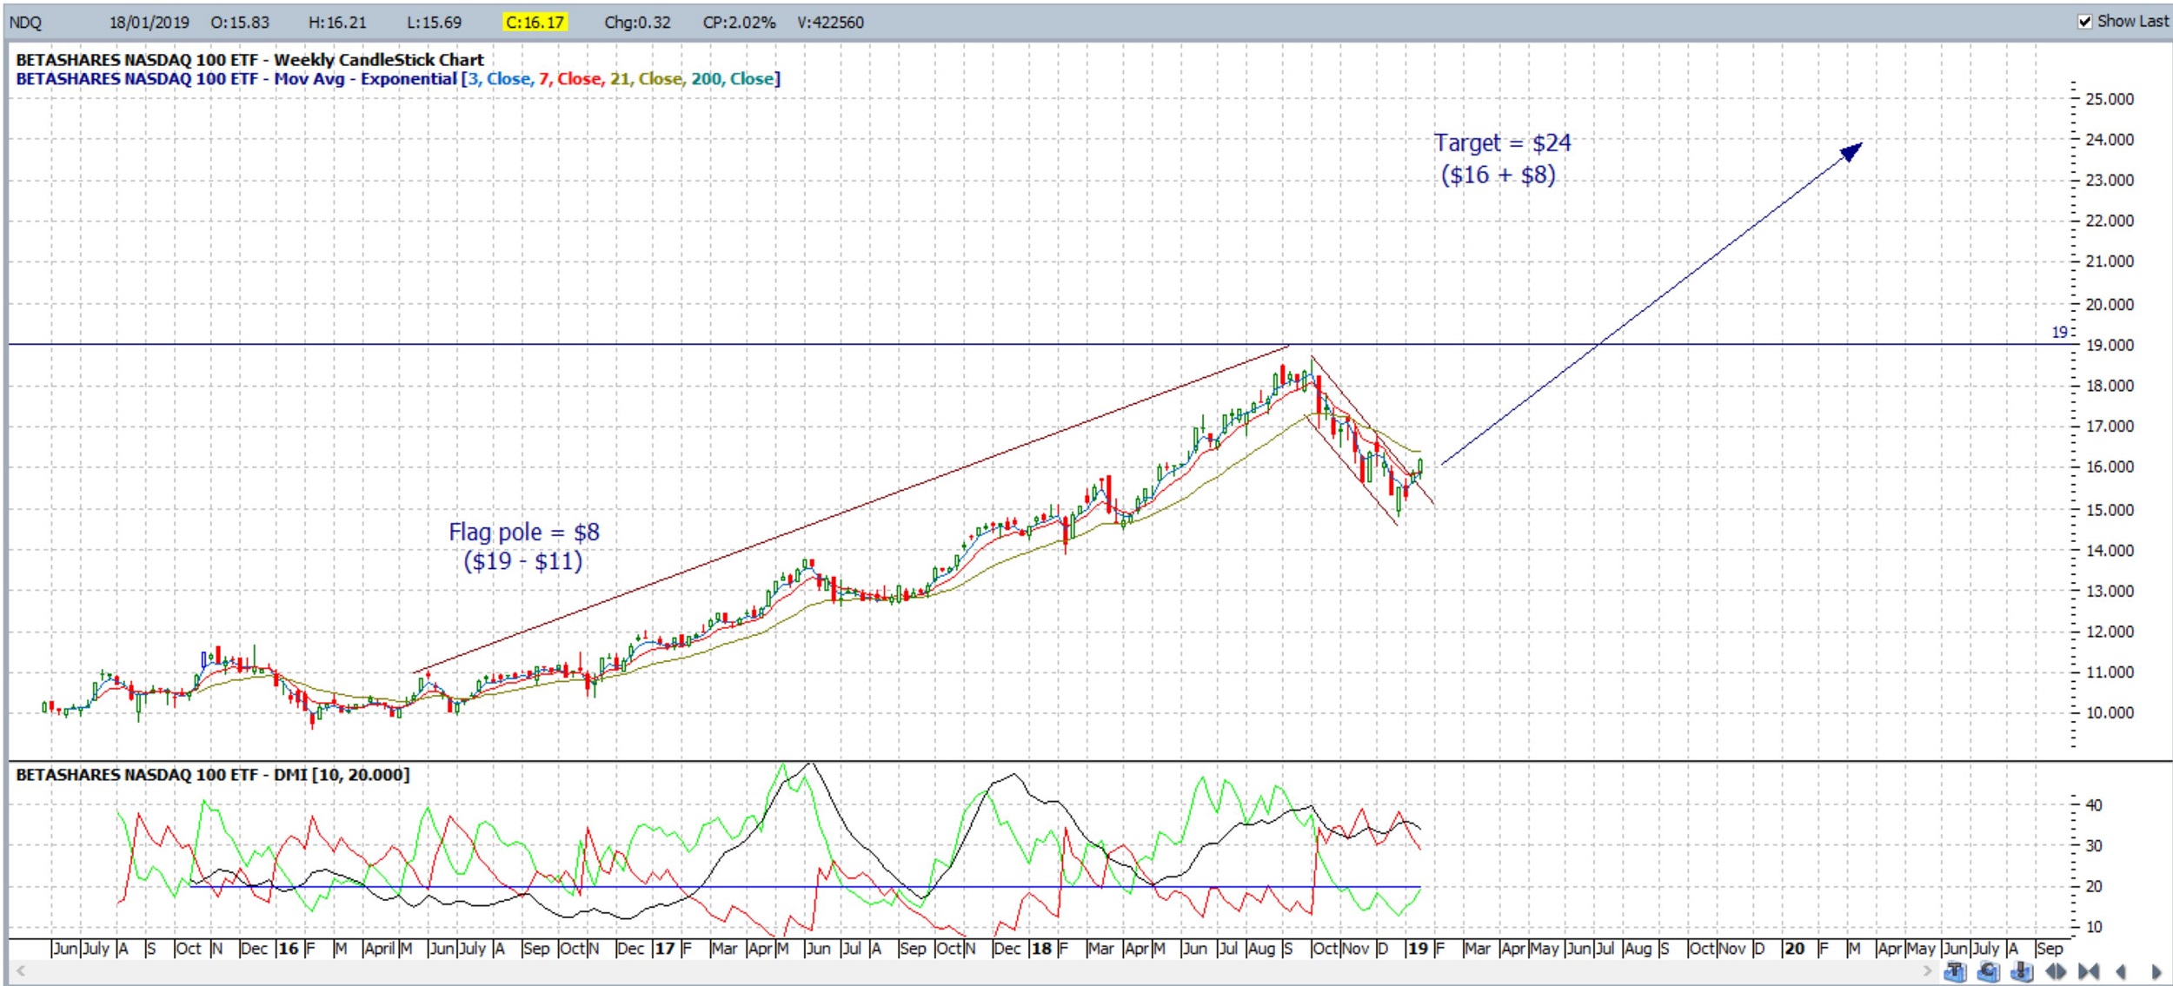Toggle the Show Last checkbox
The image size is (2173, 986).
(x=2084, y=21)
